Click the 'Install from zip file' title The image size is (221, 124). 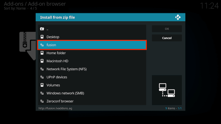pos(57,17)
